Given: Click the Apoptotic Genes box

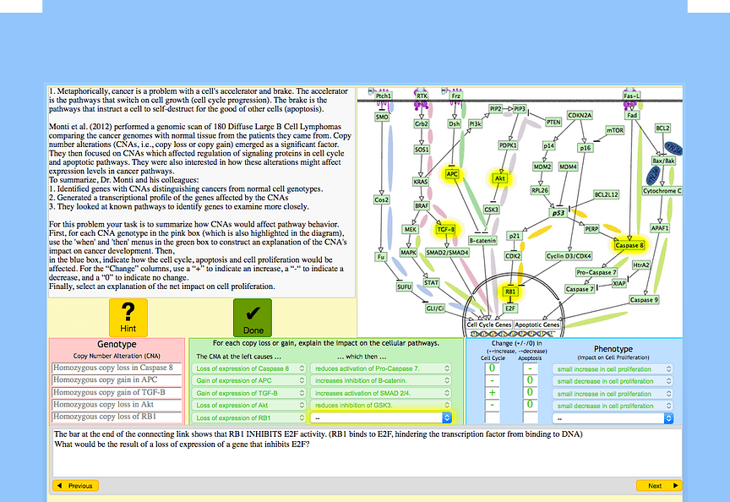Looking at the screenshot, I should [537, 325].
